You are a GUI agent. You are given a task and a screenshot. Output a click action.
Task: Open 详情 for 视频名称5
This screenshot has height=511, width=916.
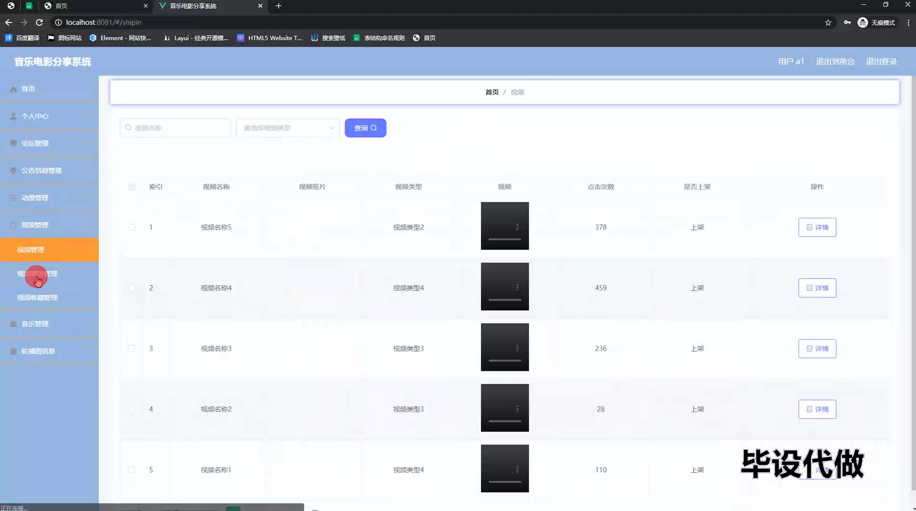pyautogui.click(x=817, y=227)
